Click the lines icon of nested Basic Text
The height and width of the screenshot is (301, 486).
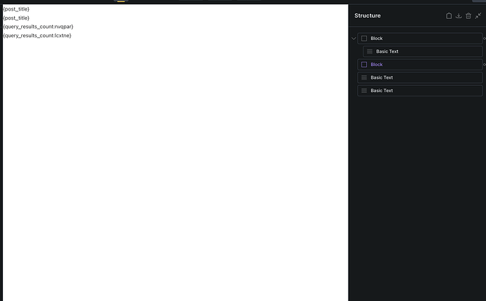click(x=370, y=51)
